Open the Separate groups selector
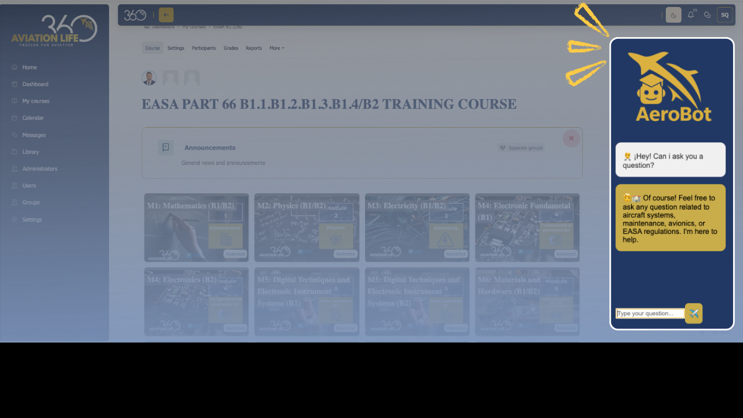Viewport: 743px width, 418px height. 522,148
